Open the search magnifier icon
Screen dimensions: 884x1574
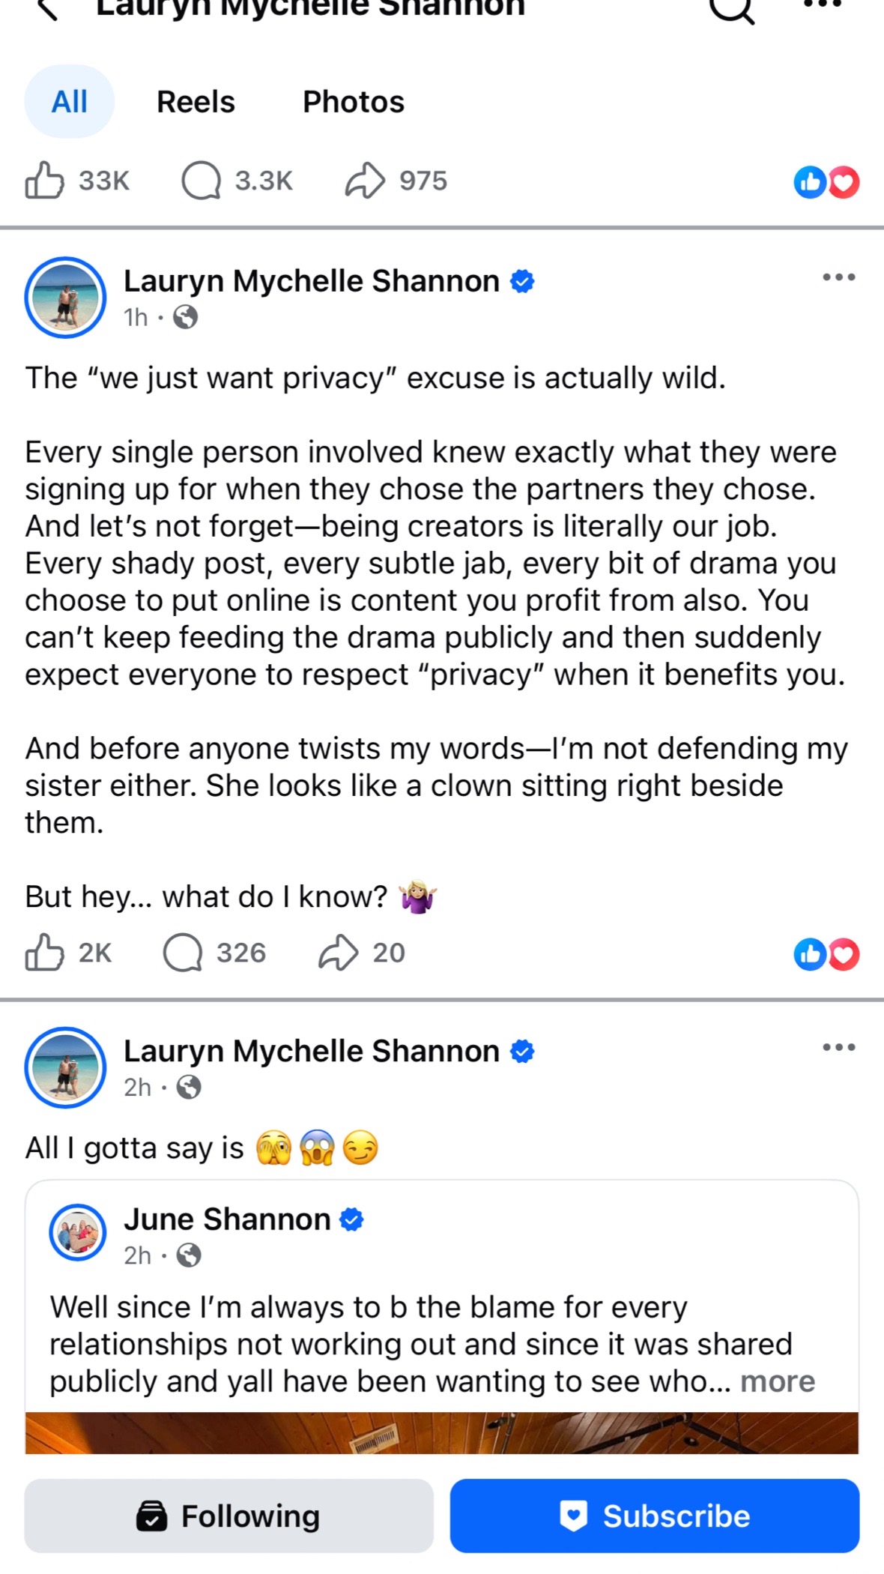point(732,9)
